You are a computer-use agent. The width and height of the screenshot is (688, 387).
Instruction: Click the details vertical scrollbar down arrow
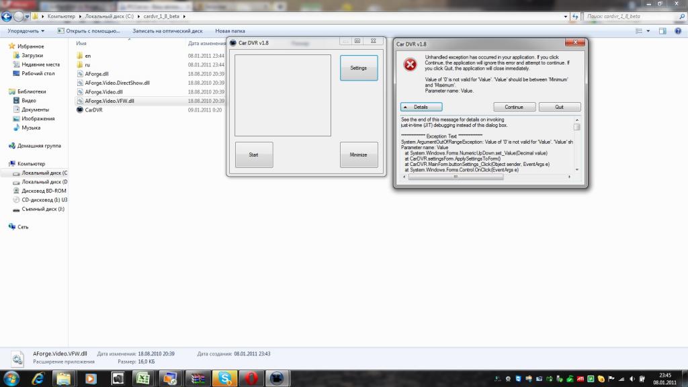pos(577,170)
